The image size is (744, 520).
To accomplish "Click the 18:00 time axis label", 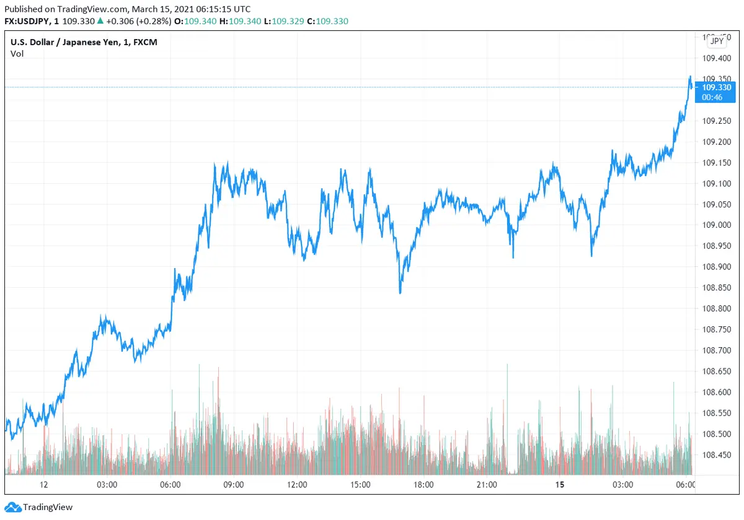I will (423, 484).
